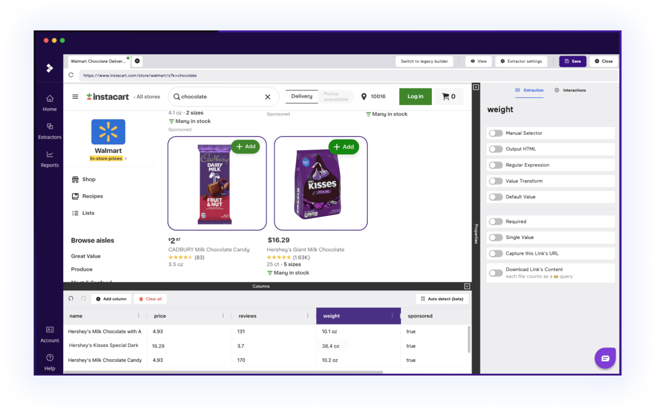Click the data table vertical scrollbar
The height and width of the screenshot is (412, 655).
[469, 339]
